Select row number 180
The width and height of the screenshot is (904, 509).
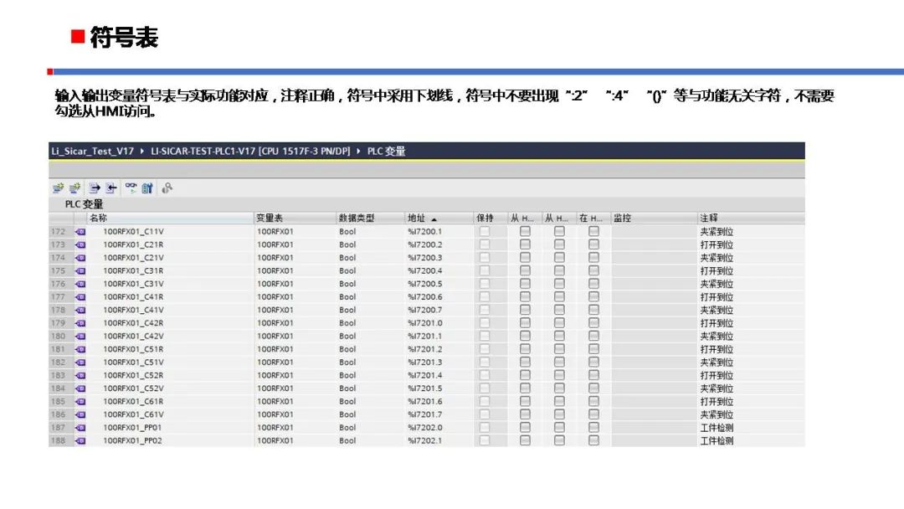(x=58, y=337)
